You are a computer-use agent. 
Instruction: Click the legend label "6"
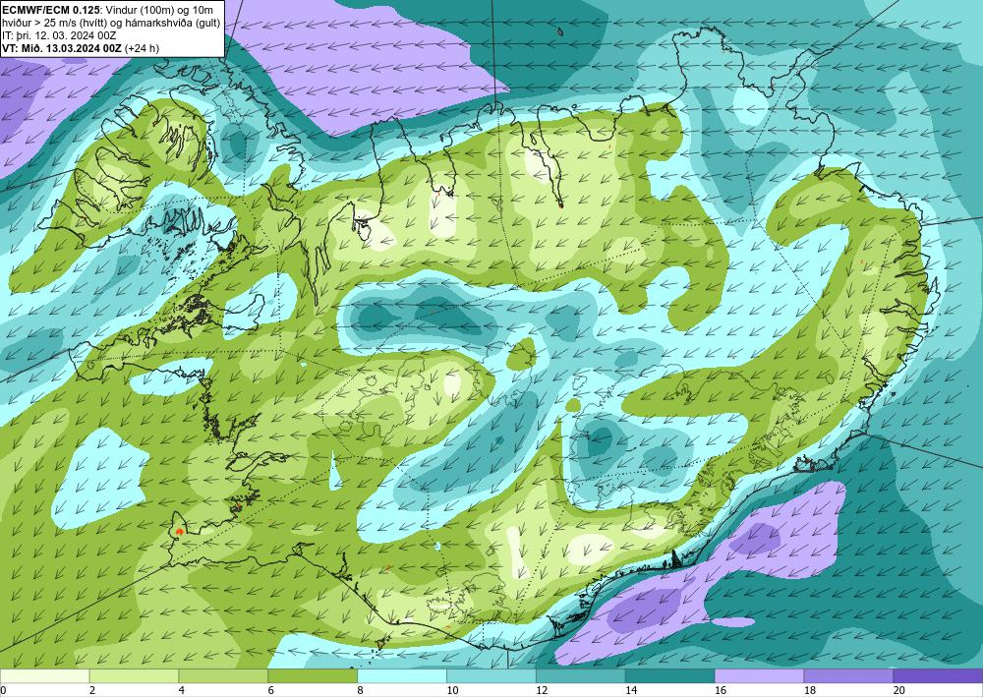point(271,691)
